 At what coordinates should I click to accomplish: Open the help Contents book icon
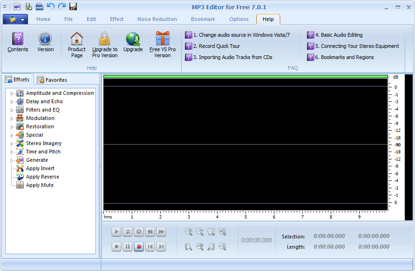(x=18, y=42)
